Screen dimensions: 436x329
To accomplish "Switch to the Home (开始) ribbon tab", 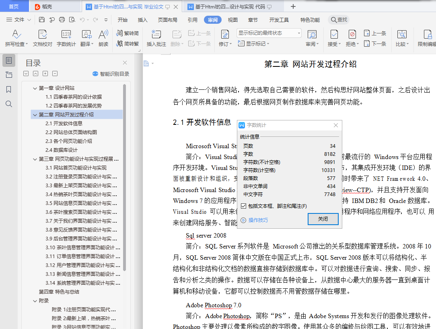I will 122,20.
